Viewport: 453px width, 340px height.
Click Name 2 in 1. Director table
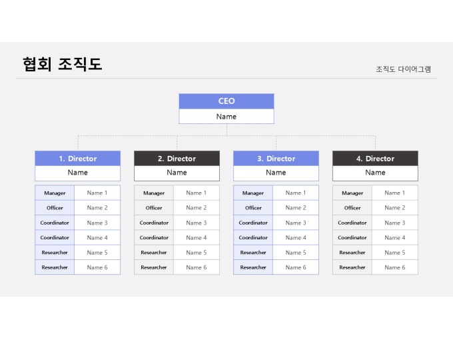pos(97,208)
